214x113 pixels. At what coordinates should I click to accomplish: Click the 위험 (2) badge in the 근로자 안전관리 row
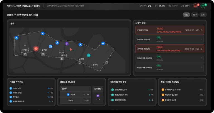point(160,28)
